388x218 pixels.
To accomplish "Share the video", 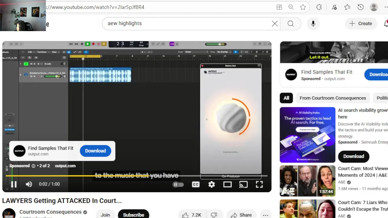I will point(241,215).
